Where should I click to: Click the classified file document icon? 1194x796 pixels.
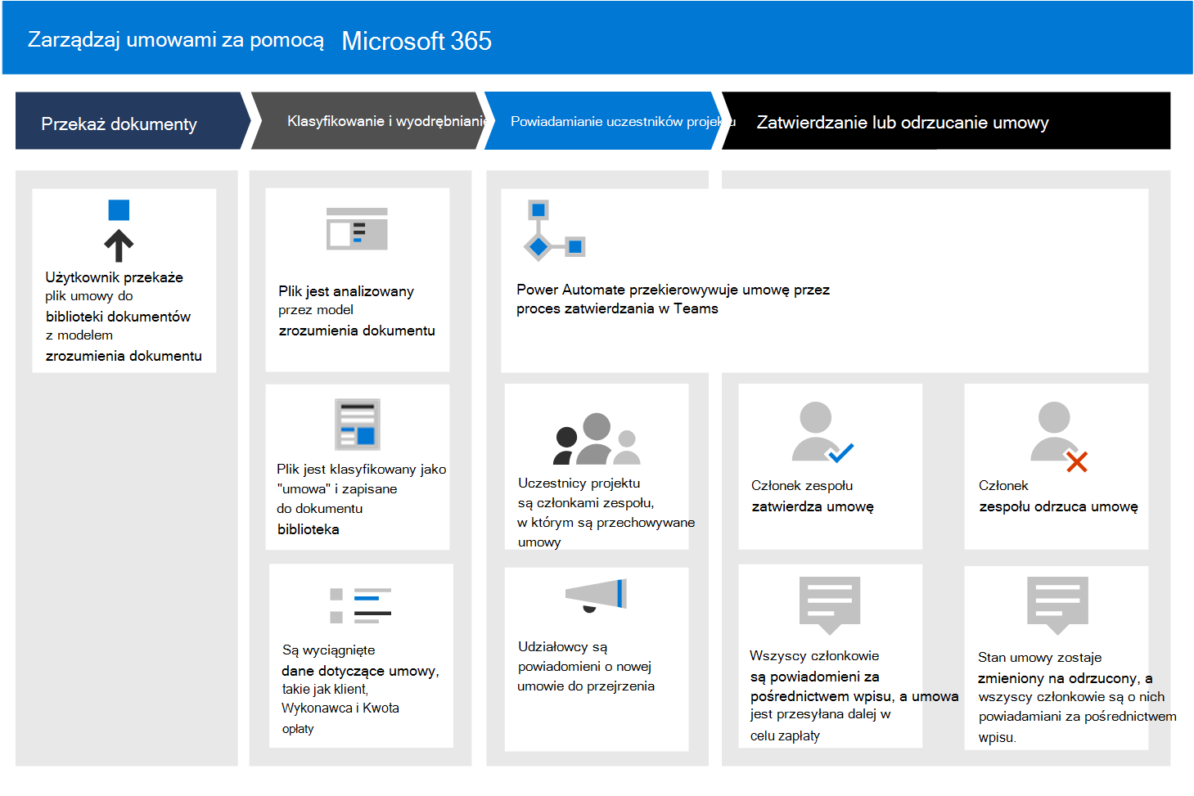click(x=358, y=425)
